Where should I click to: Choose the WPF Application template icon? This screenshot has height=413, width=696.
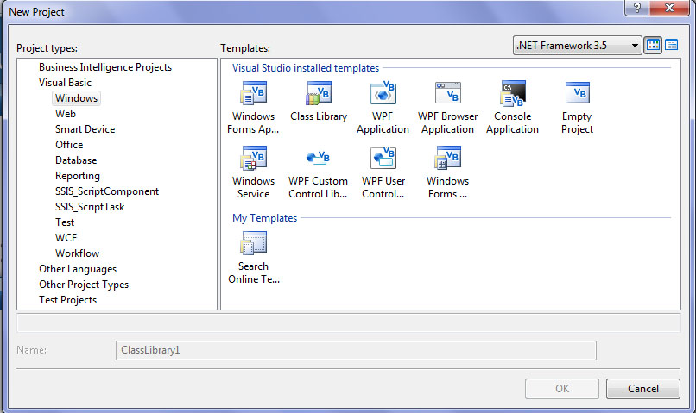[383, 93]
